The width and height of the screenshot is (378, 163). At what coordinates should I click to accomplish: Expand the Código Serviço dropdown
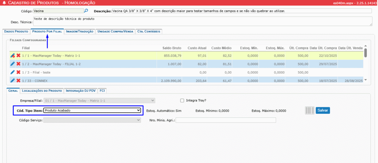tap(92, 120)
